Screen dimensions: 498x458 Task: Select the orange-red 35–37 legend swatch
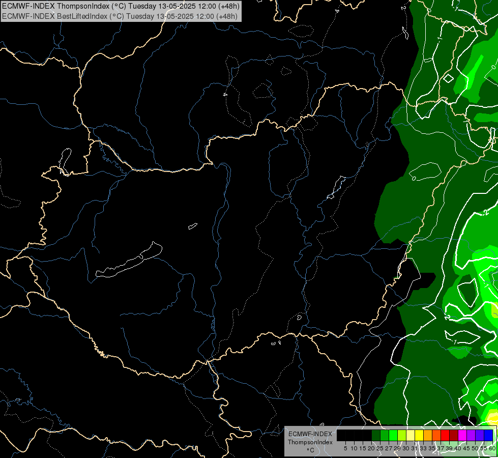click(x=436, y=435)
